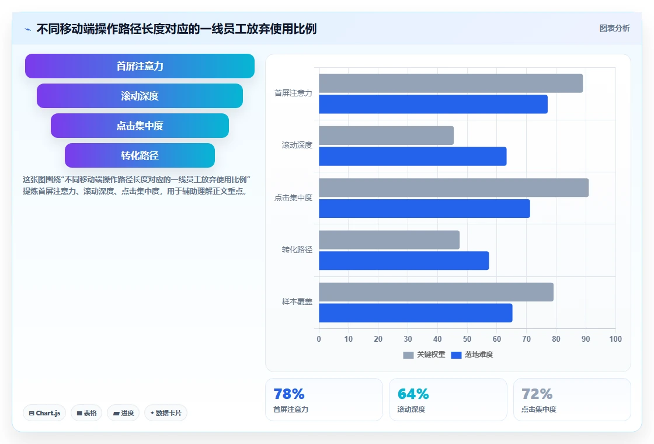The image size is (654, 444).
Task: Toggle the 关键权重 legend entry
Action: point(424,355)
